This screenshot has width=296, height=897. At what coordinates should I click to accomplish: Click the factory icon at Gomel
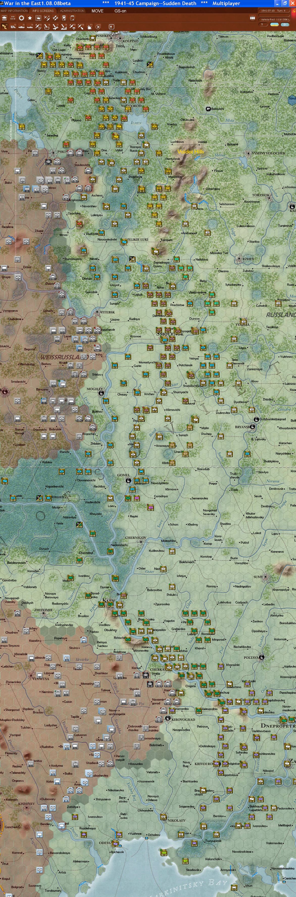pyautogui.click(x=128, y=480)
